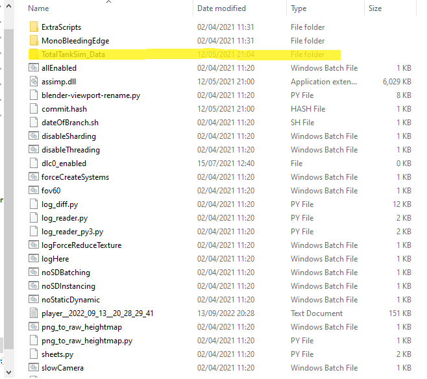Select the highlighted TotalTankSim_Data folder
Image resolution: width=427 pixels, height=379 pixels.
(x=73, y=55)
